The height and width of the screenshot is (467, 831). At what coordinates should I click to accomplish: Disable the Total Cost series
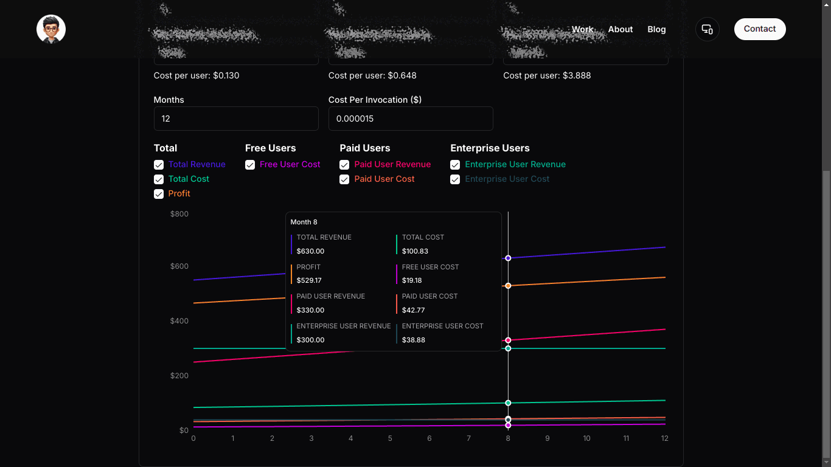(158, 179)
